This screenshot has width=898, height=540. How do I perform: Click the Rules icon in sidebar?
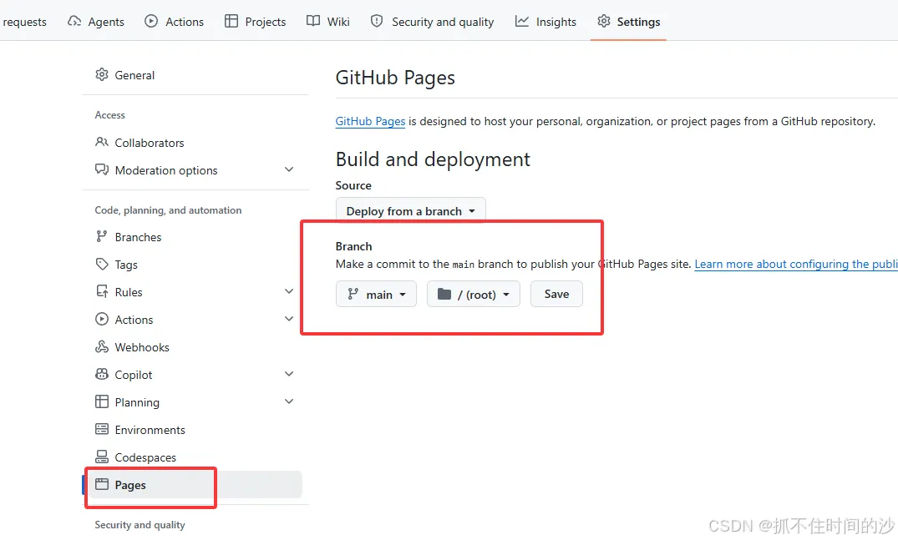[x=101, y=291]
